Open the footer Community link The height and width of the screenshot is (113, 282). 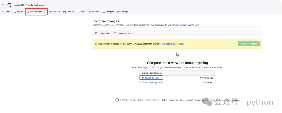174,100
